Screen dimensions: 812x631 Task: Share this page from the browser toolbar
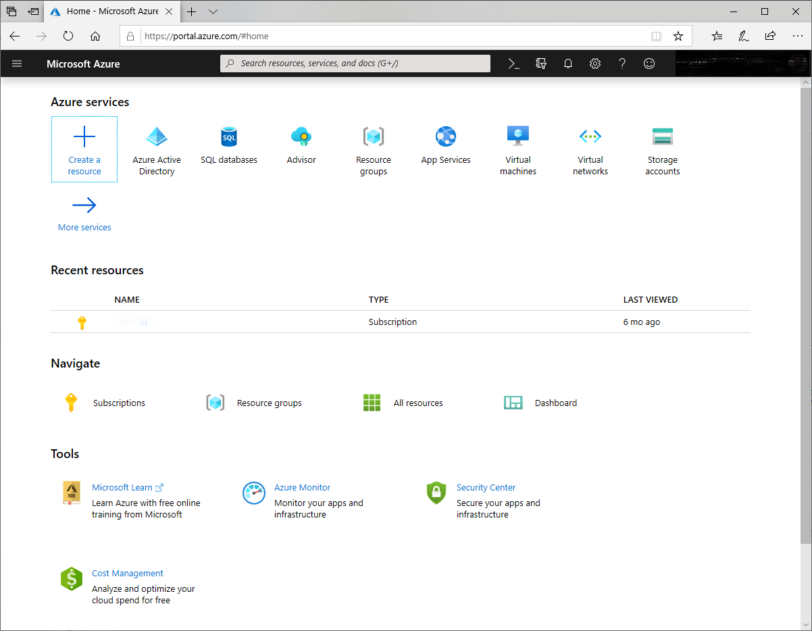[x=770, y=36]
